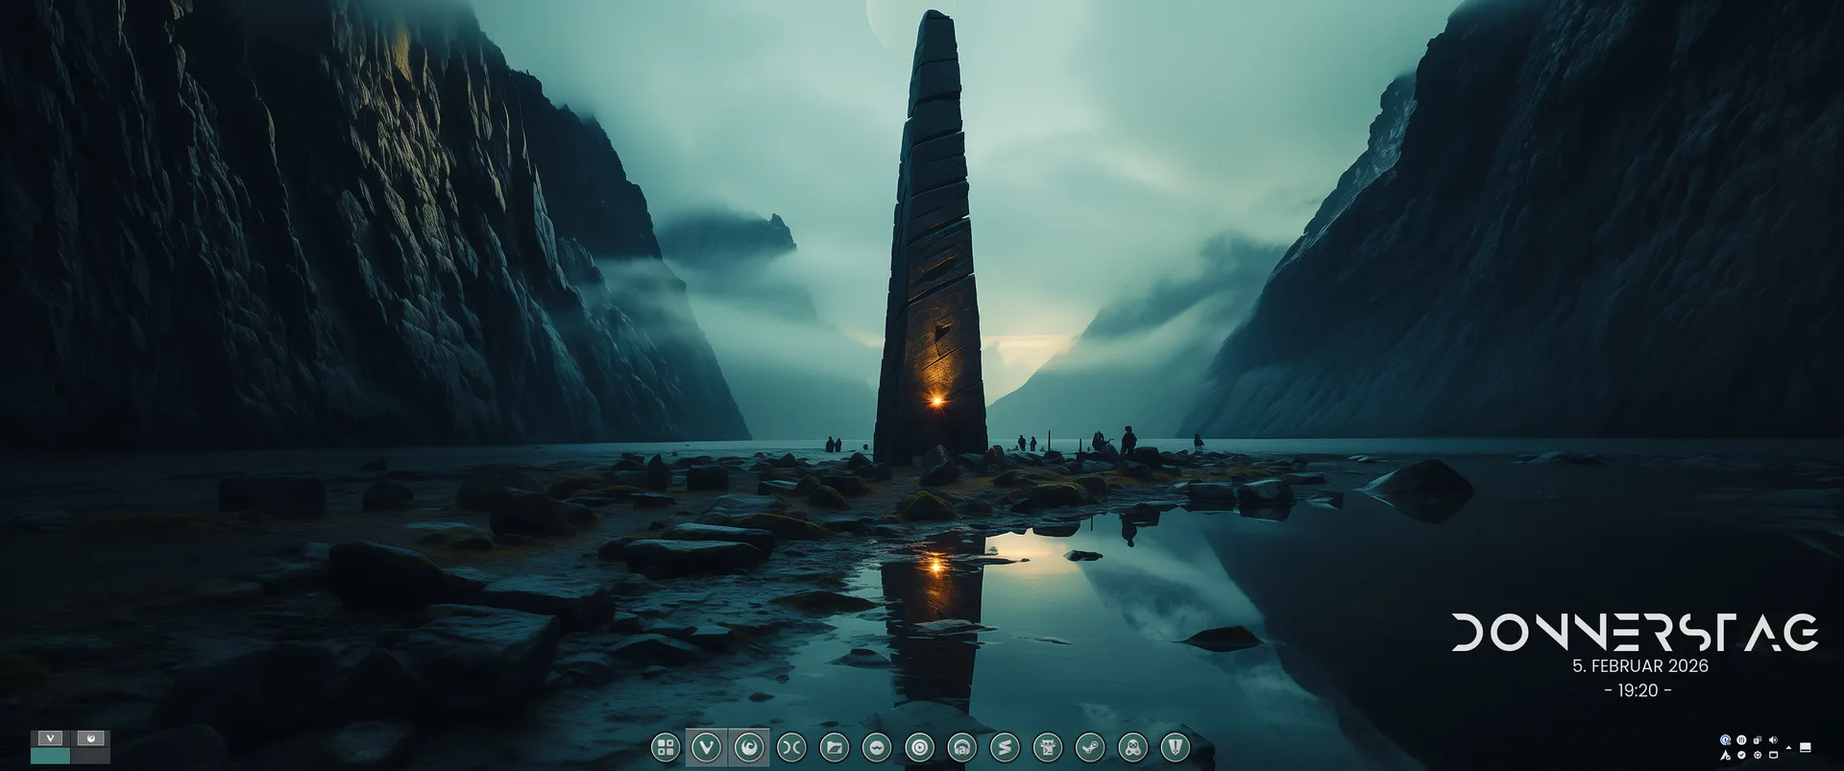Select the teal first virtual desktop in pager
The image size is (1844, 771).
click(x=50, y=747)
